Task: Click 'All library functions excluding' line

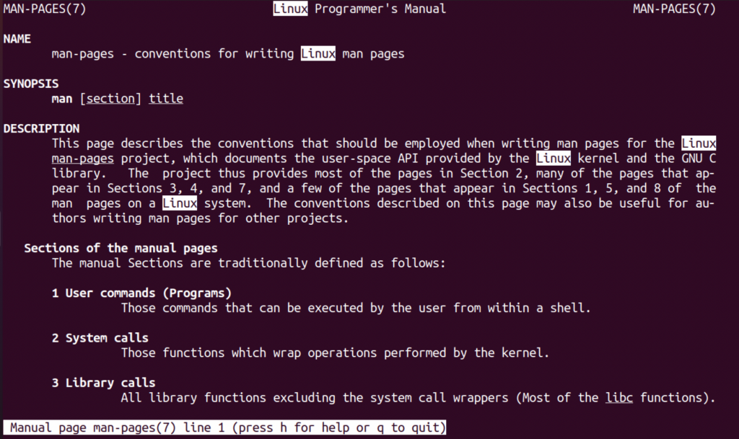Action: 418,398
